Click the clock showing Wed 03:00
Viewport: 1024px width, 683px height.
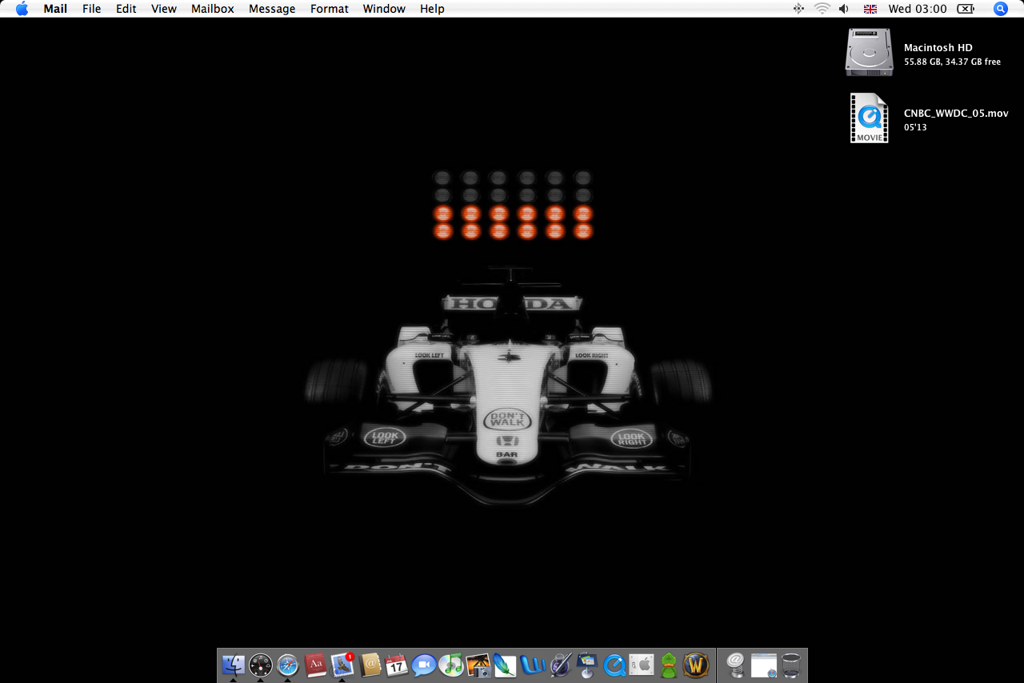click(918, 9)
